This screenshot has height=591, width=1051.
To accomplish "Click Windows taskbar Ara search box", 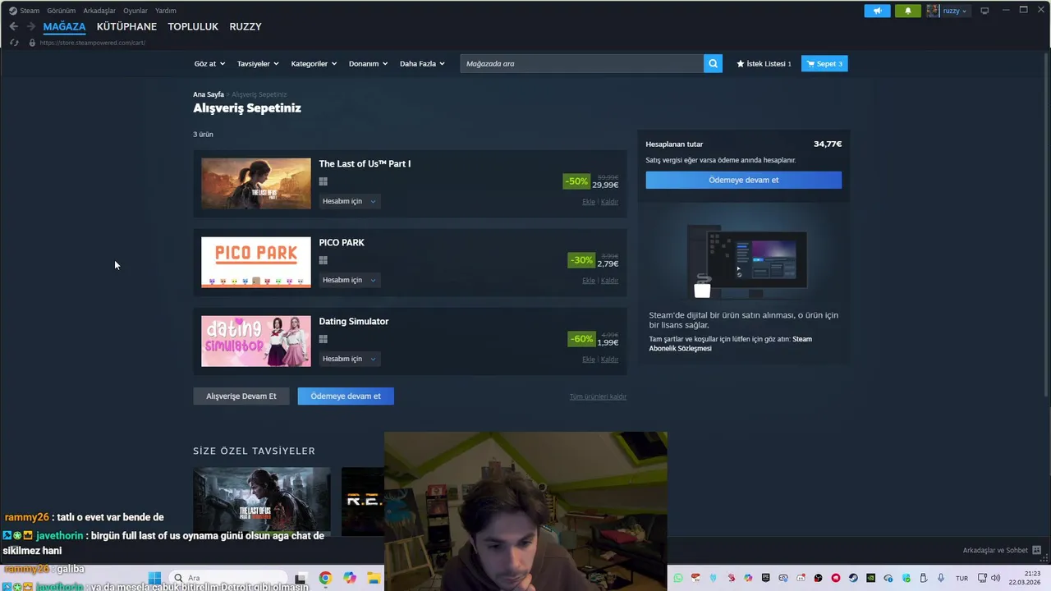I will (230, 578).
